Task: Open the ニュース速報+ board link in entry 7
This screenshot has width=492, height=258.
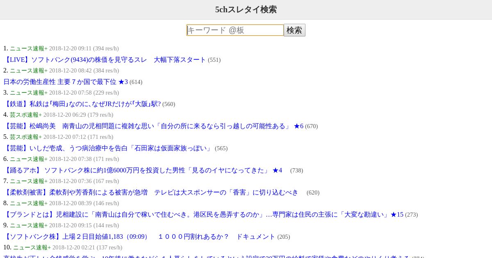Action: (29, 181)
